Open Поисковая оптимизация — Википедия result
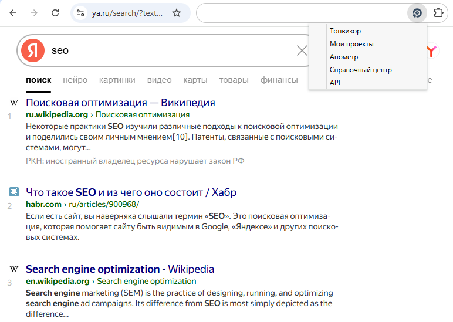 click(120, 103)
